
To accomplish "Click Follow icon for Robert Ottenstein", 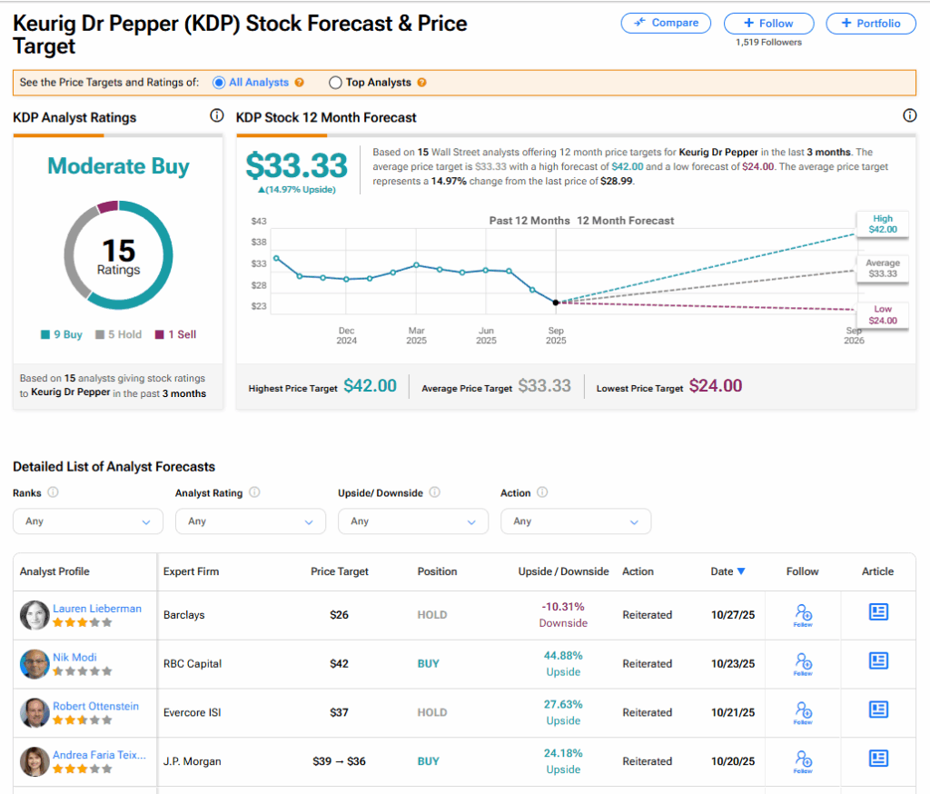I will pos(803,712).
